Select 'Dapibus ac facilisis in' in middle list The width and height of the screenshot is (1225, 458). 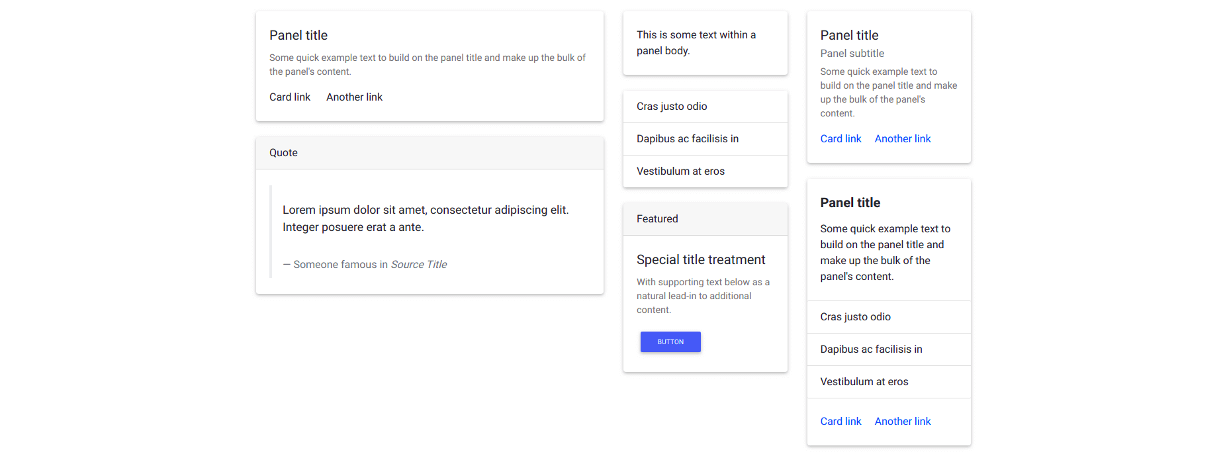pos(705,139)
